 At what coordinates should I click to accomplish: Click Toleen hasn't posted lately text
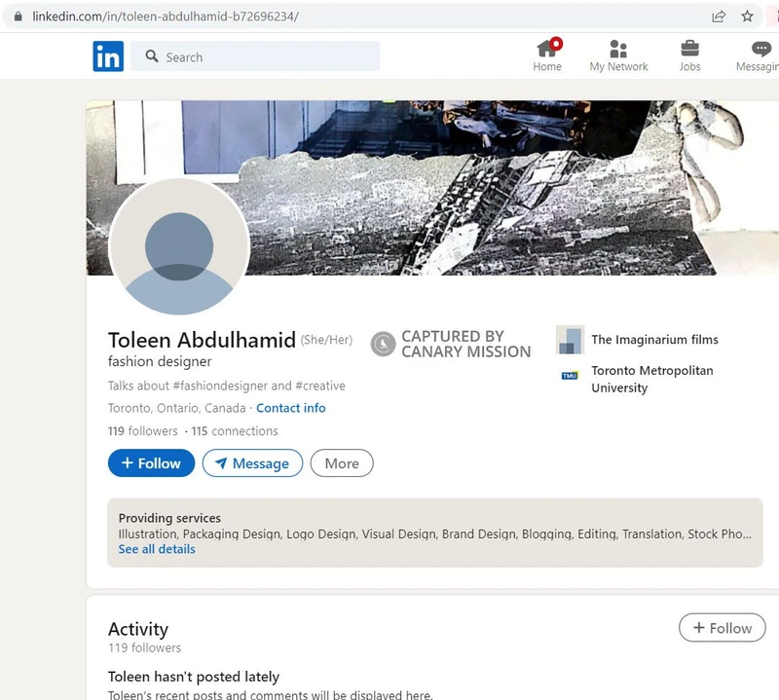(x=193, y=677)
